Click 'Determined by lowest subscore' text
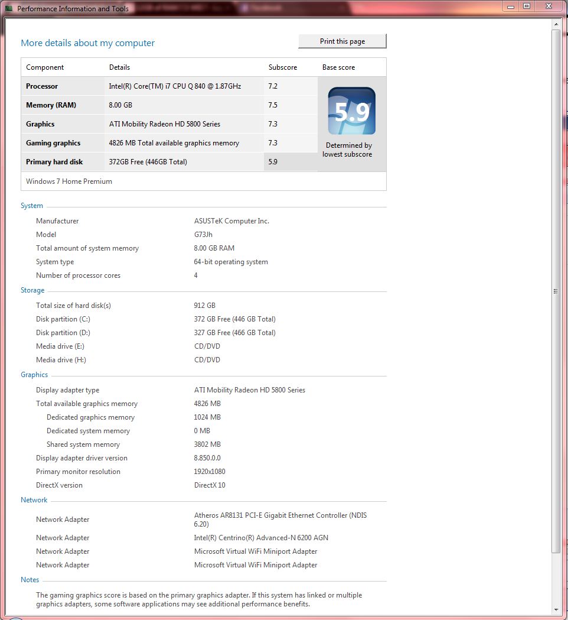568x620 pixels. 347,150
